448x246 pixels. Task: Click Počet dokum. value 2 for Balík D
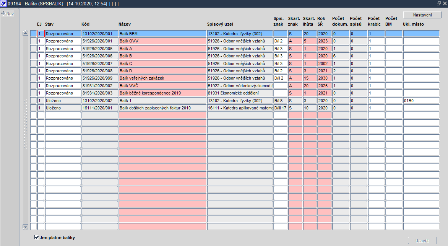341,71
